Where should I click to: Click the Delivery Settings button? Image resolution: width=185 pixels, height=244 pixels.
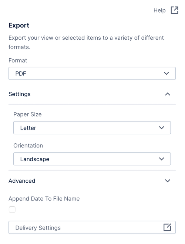[x=92, y=228]
